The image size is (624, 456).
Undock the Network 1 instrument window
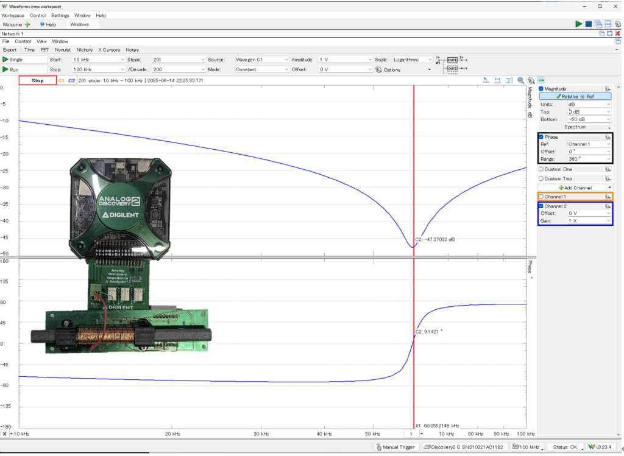pyautogui.click(x=601, y=34)
